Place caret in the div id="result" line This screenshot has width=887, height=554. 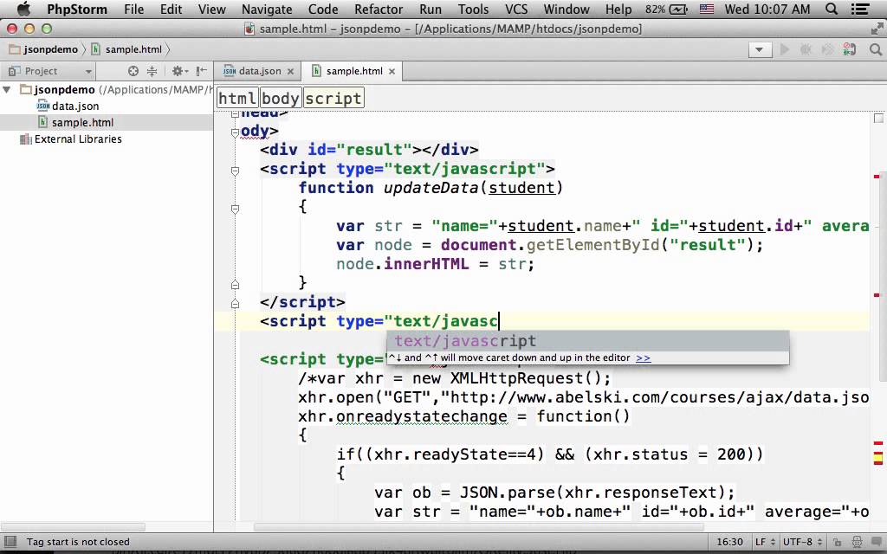pos(369,150)
